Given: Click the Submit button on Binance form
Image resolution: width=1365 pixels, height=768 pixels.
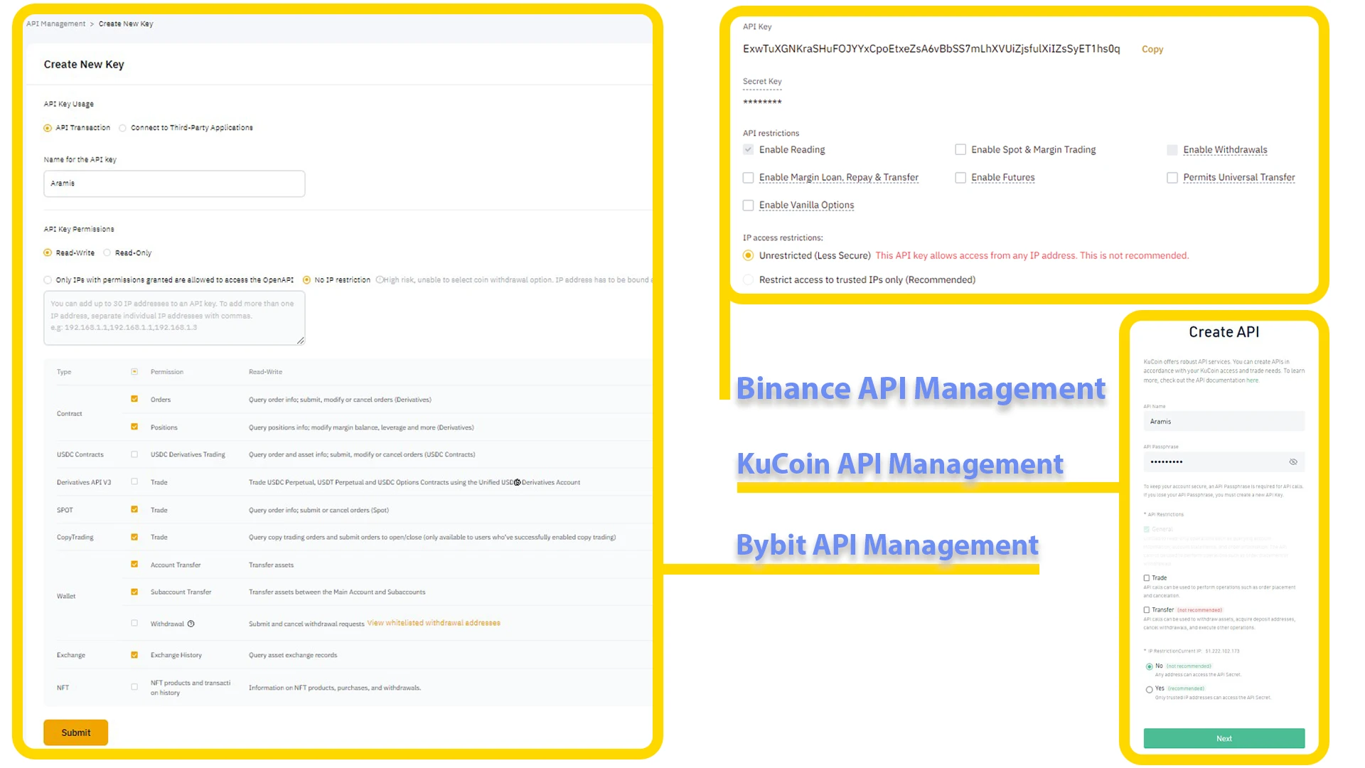Looking at the screenshot, I should [x=75, y=732].
